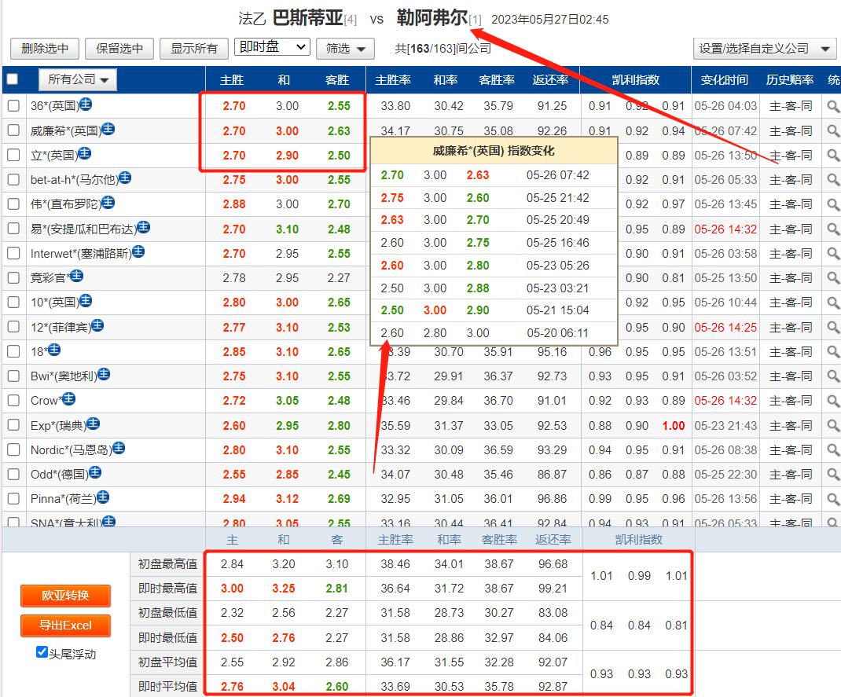Open the 即时盘 dropdown
This screenshot has height=697, width=841.
coord(272,47)
